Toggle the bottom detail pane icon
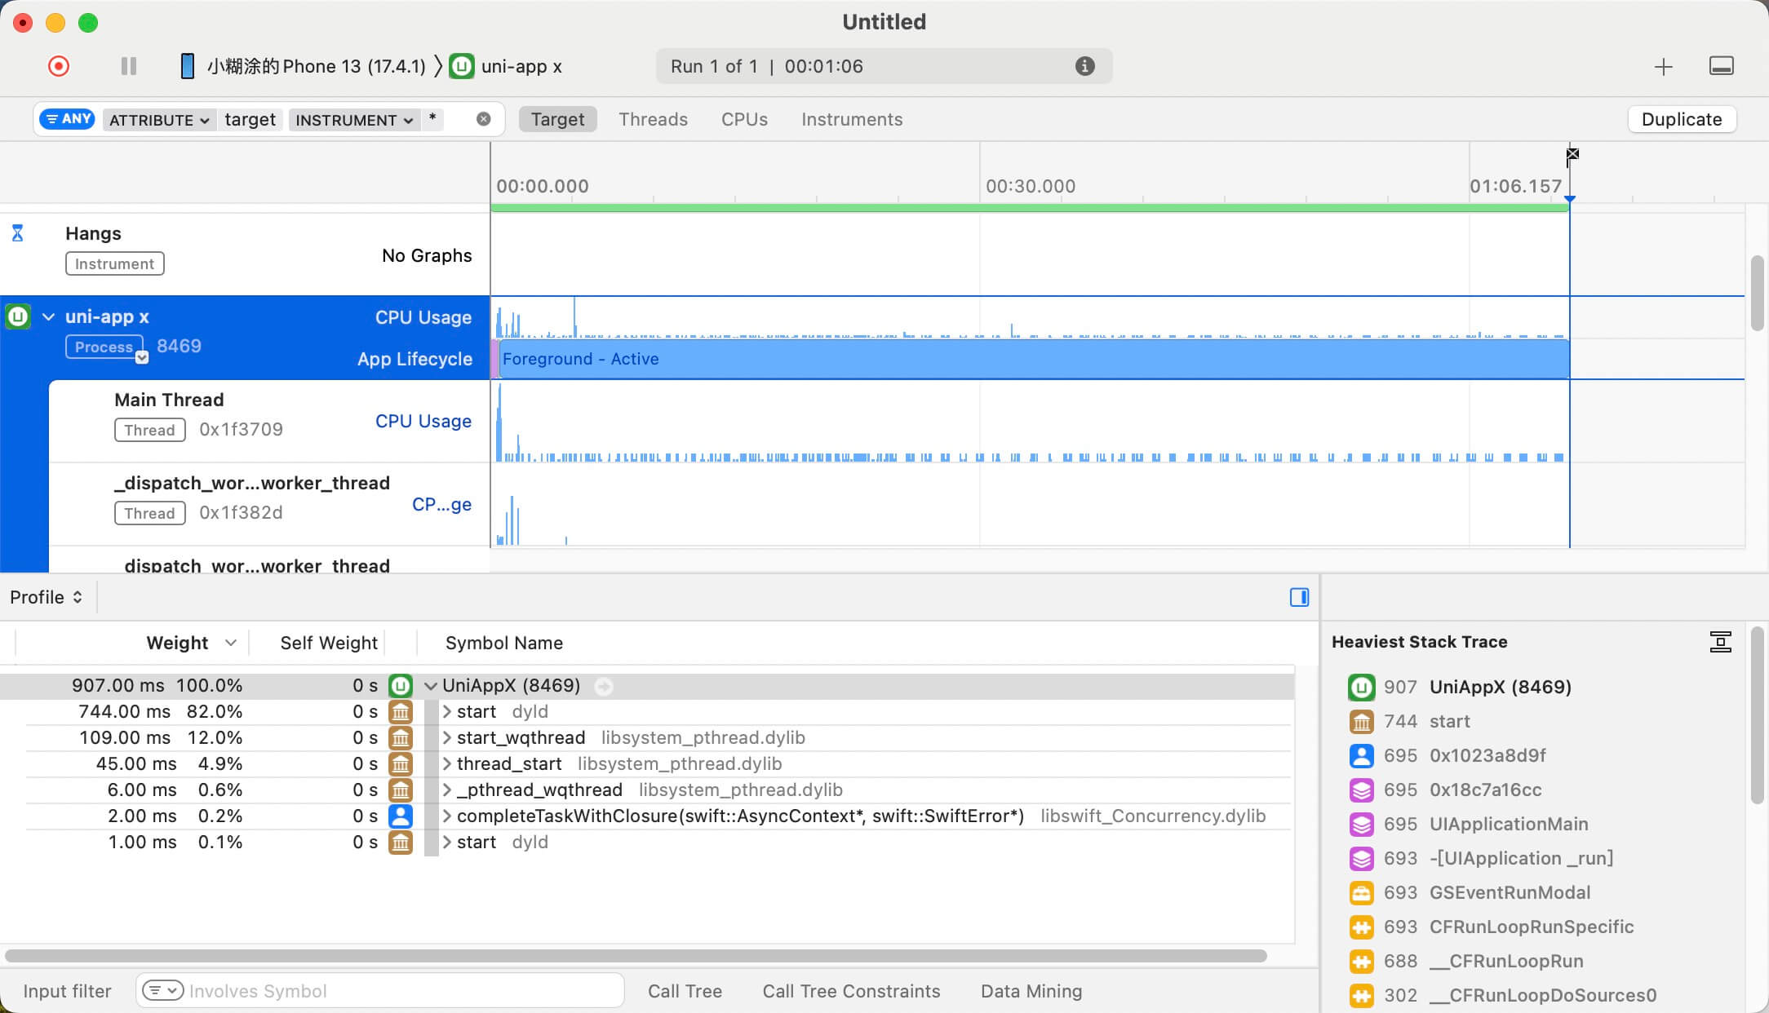The height and width of the screenshot is (1013, 1769). click(x=1722, y=66)
